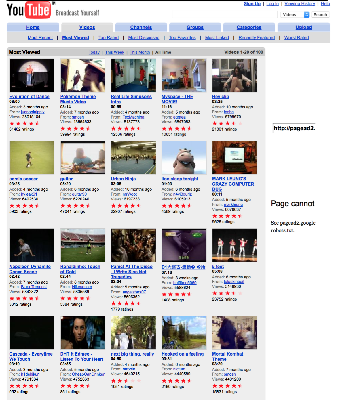Open the Sign Up link

click(x=252, y=4)
